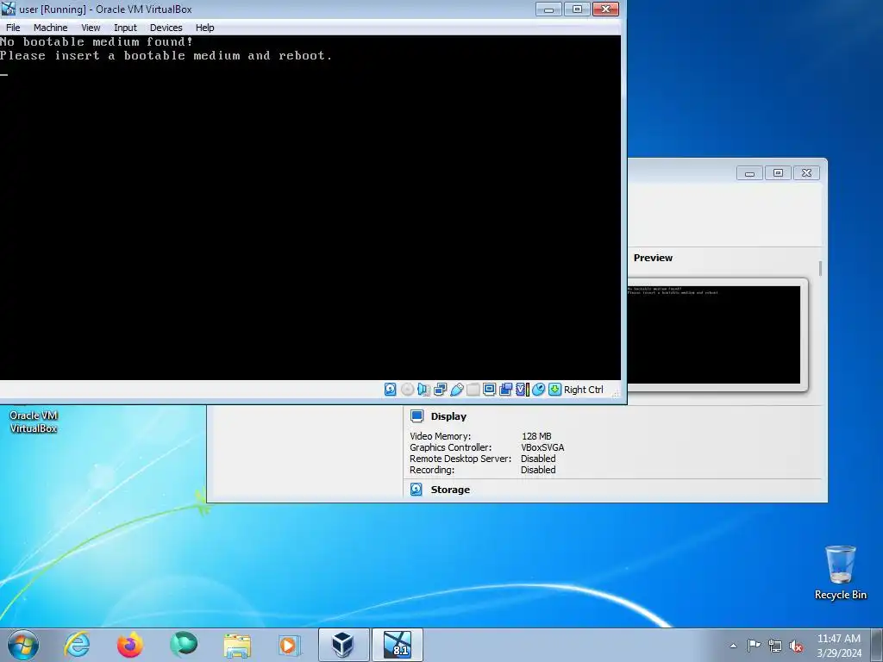Click the Graphics Controller label
Image resolution: width=883 pixels, height=662 pixels.
coord(450,447)
